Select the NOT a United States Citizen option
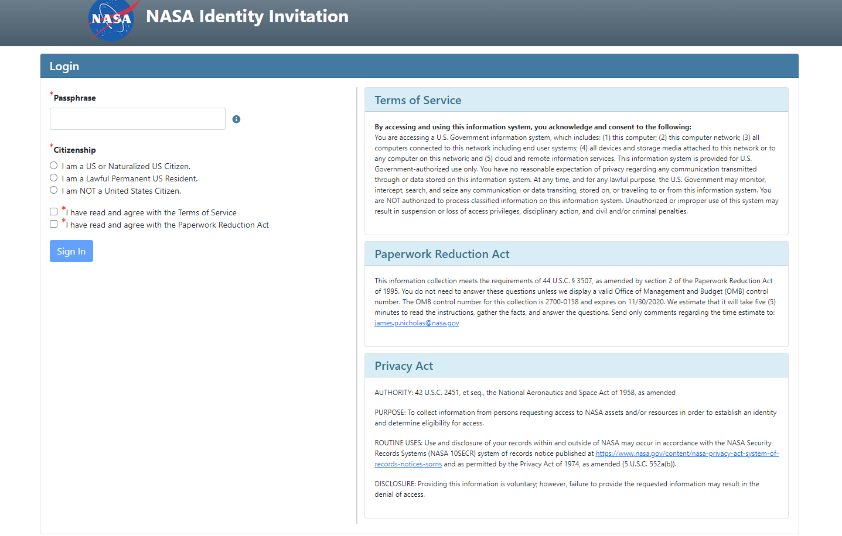The height and width of the screenshot is (536, 842). (54, 190)
